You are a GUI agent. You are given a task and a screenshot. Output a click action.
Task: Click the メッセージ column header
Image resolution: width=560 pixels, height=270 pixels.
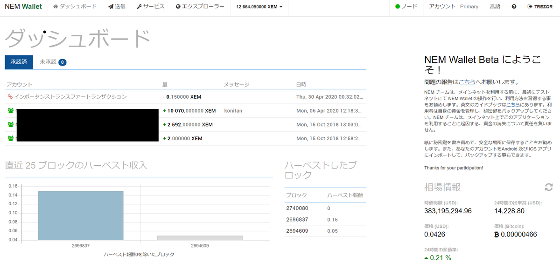click(237, 84)
